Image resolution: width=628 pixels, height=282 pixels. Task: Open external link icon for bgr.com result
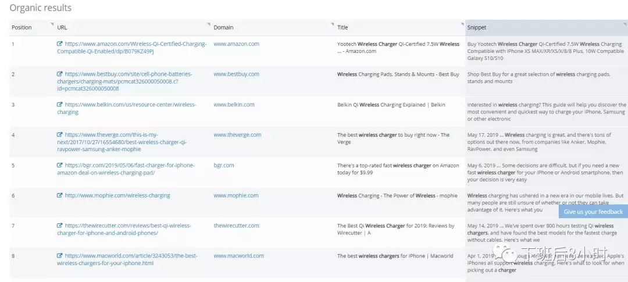60,165
